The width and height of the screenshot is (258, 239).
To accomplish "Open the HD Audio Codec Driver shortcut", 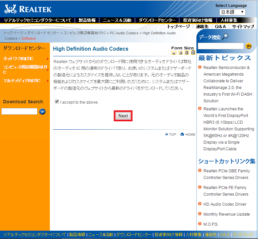I will (x=225, y=204).
